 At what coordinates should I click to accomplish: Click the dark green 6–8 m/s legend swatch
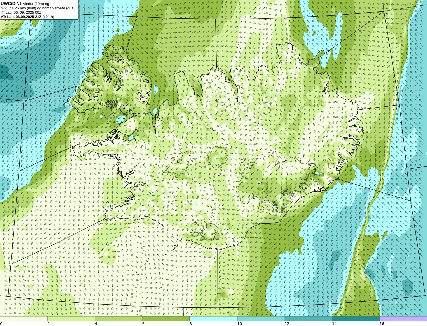pyautogui.click(x=166, y=319)
